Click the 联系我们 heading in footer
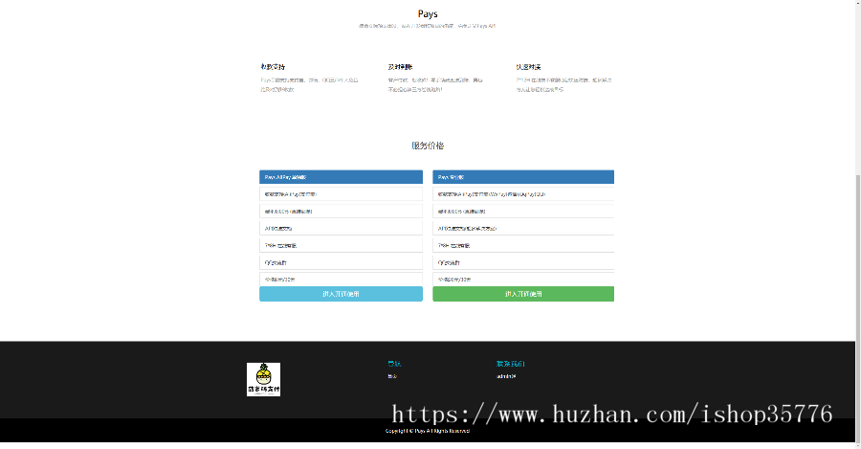The width and height of the screenshot is (861, 449). tap(510, 364)
